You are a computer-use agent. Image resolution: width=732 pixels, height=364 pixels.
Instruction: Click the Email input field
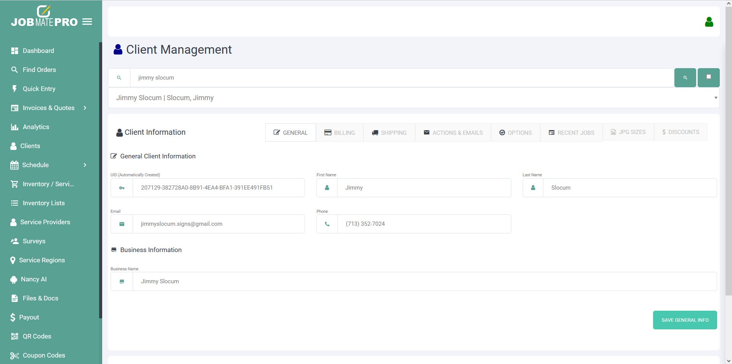pos(218,224)
